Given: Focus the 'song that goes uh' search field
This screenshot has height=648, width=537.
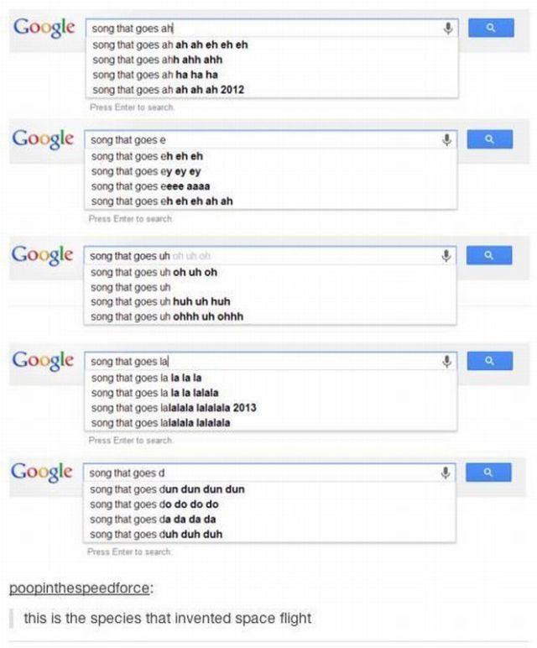Looking at the screenshot, I should click(x=268, y=254).
